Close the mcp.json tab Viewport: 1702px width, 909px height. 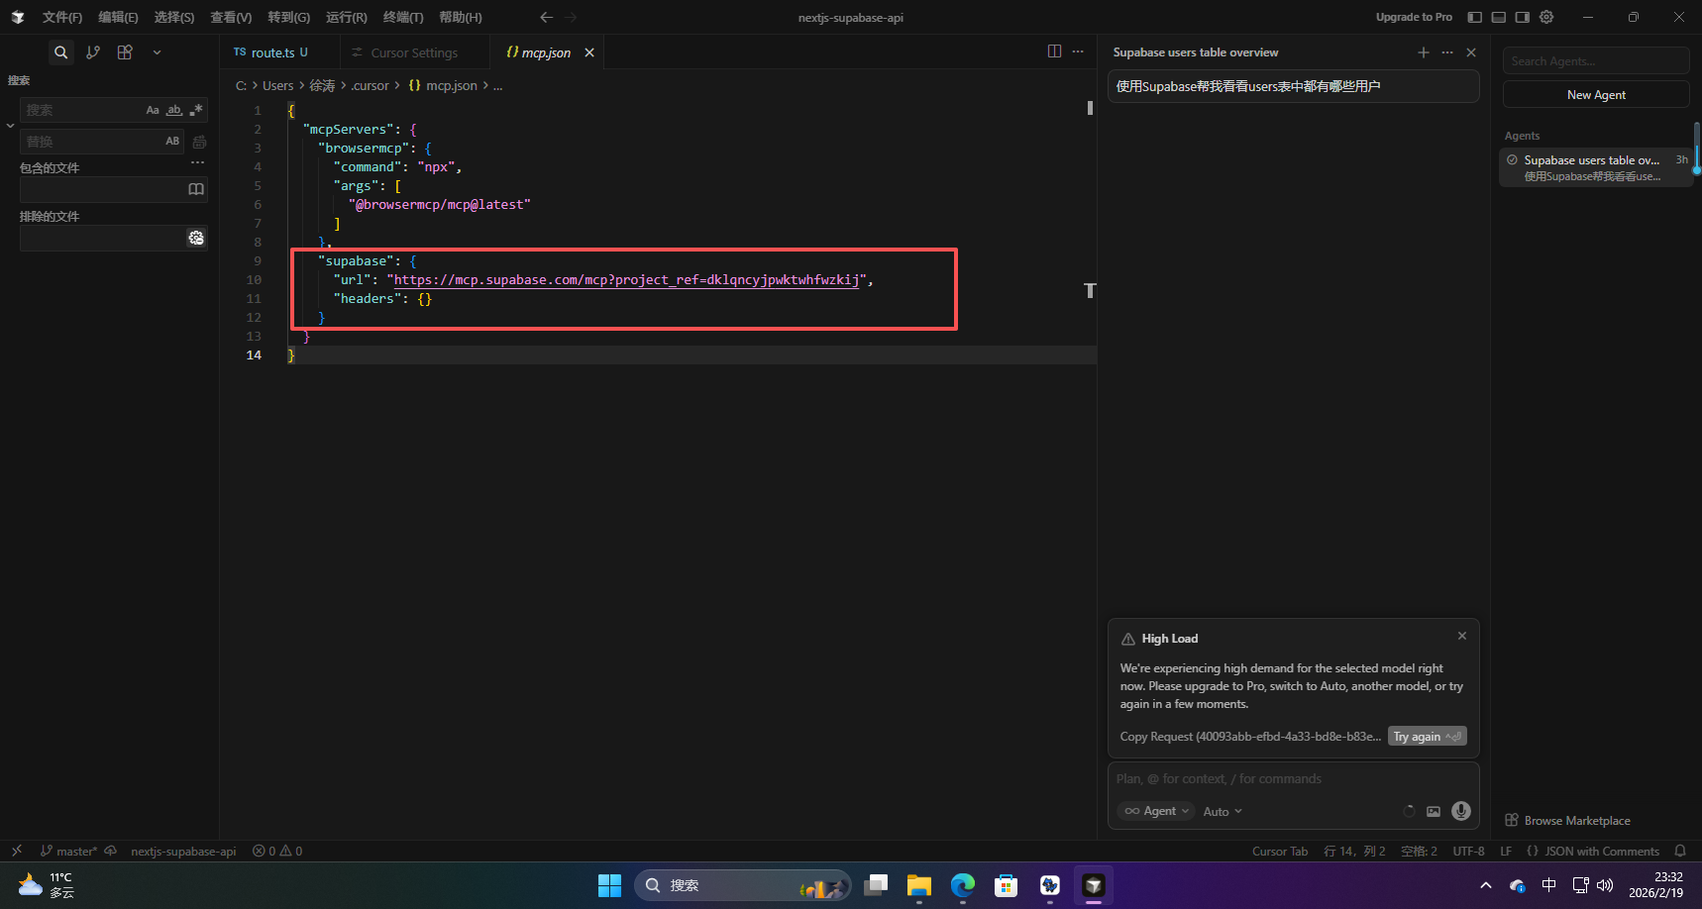tap(589, 52)
